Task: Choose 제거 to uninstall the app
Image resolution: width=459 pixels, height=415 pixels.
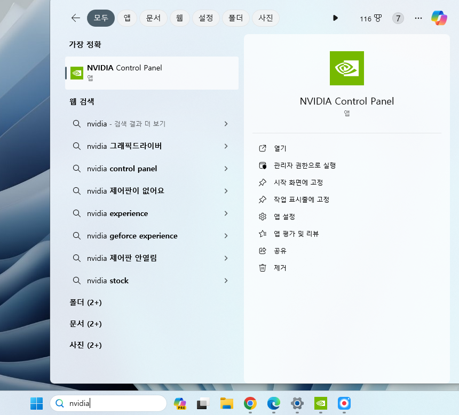Action: tap(280, 268)
